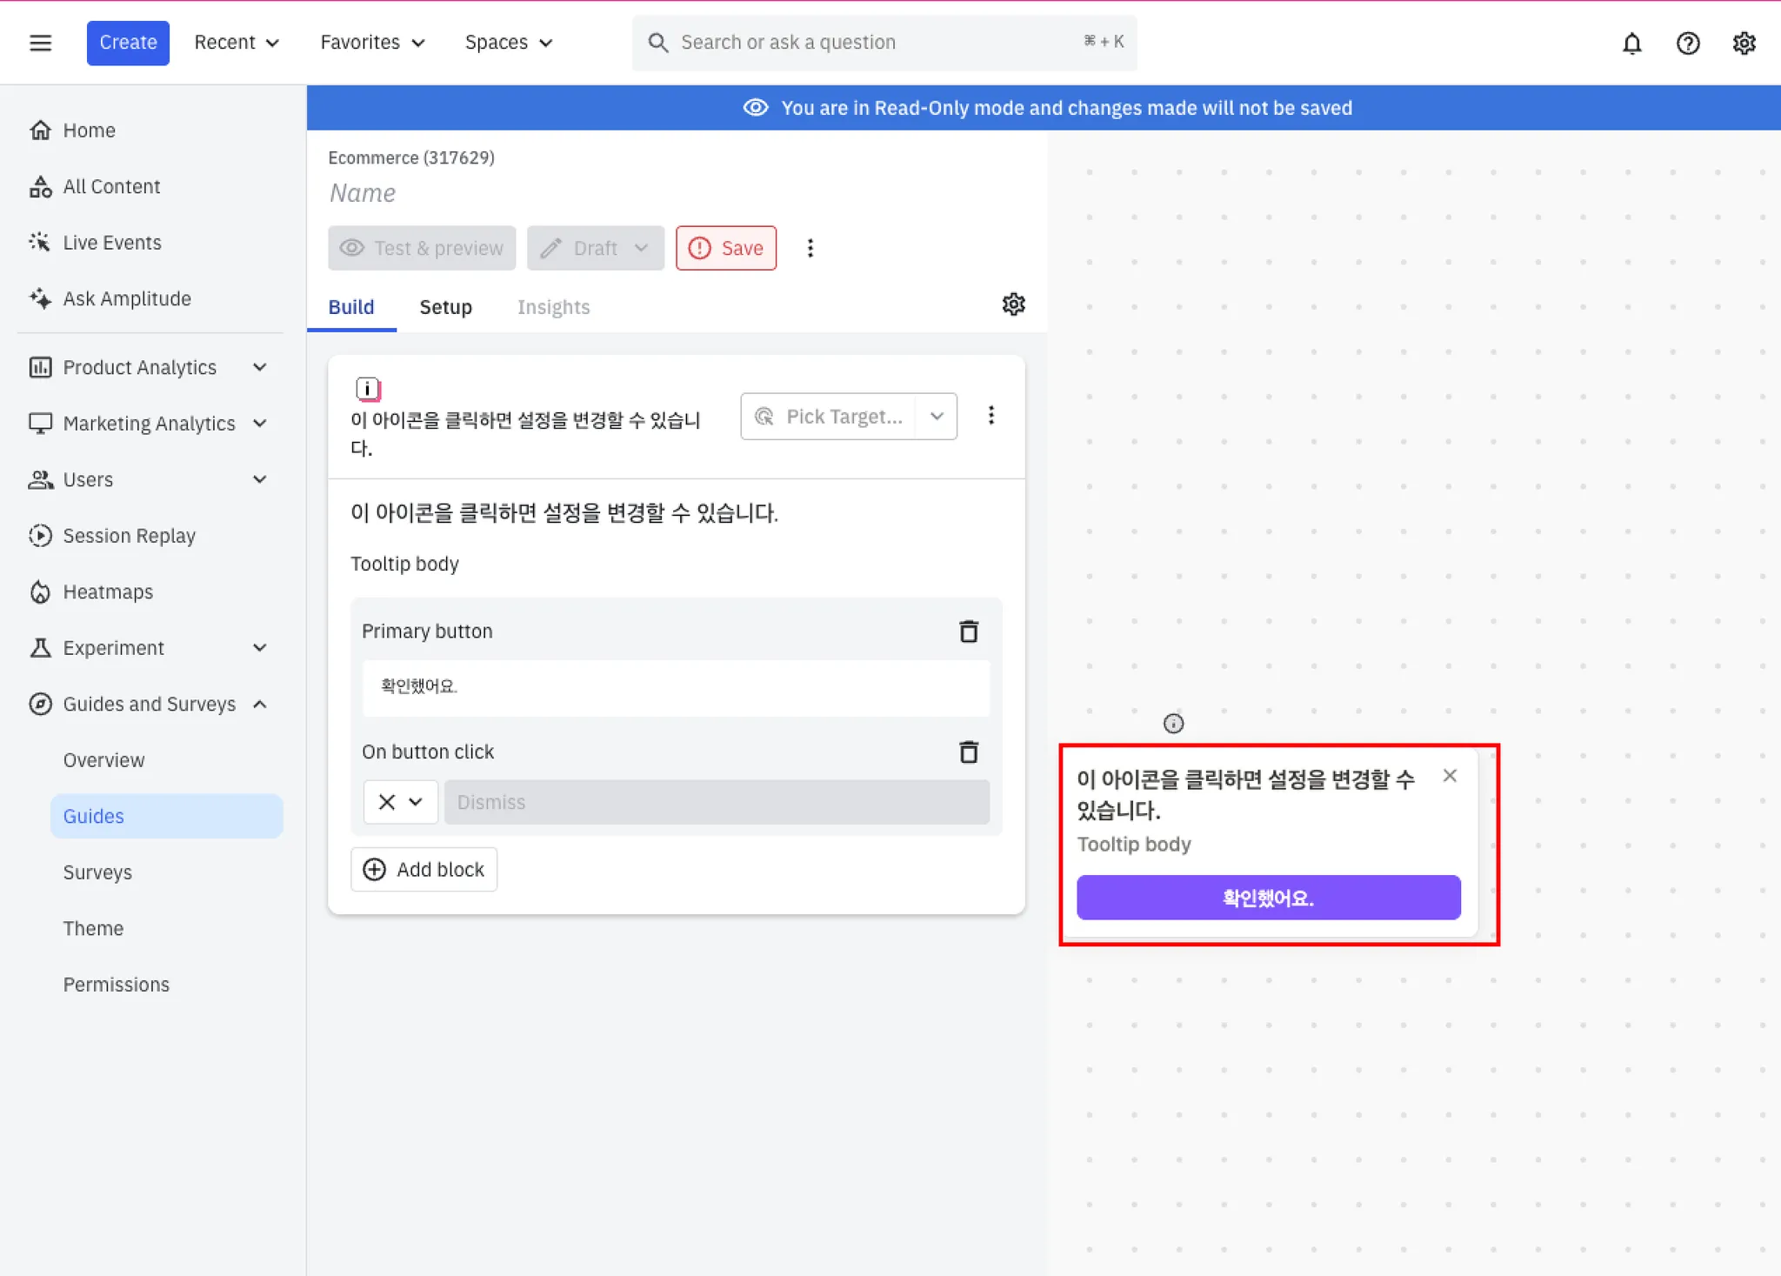
Task: Click the blue Create button
Action: [128, 43]
